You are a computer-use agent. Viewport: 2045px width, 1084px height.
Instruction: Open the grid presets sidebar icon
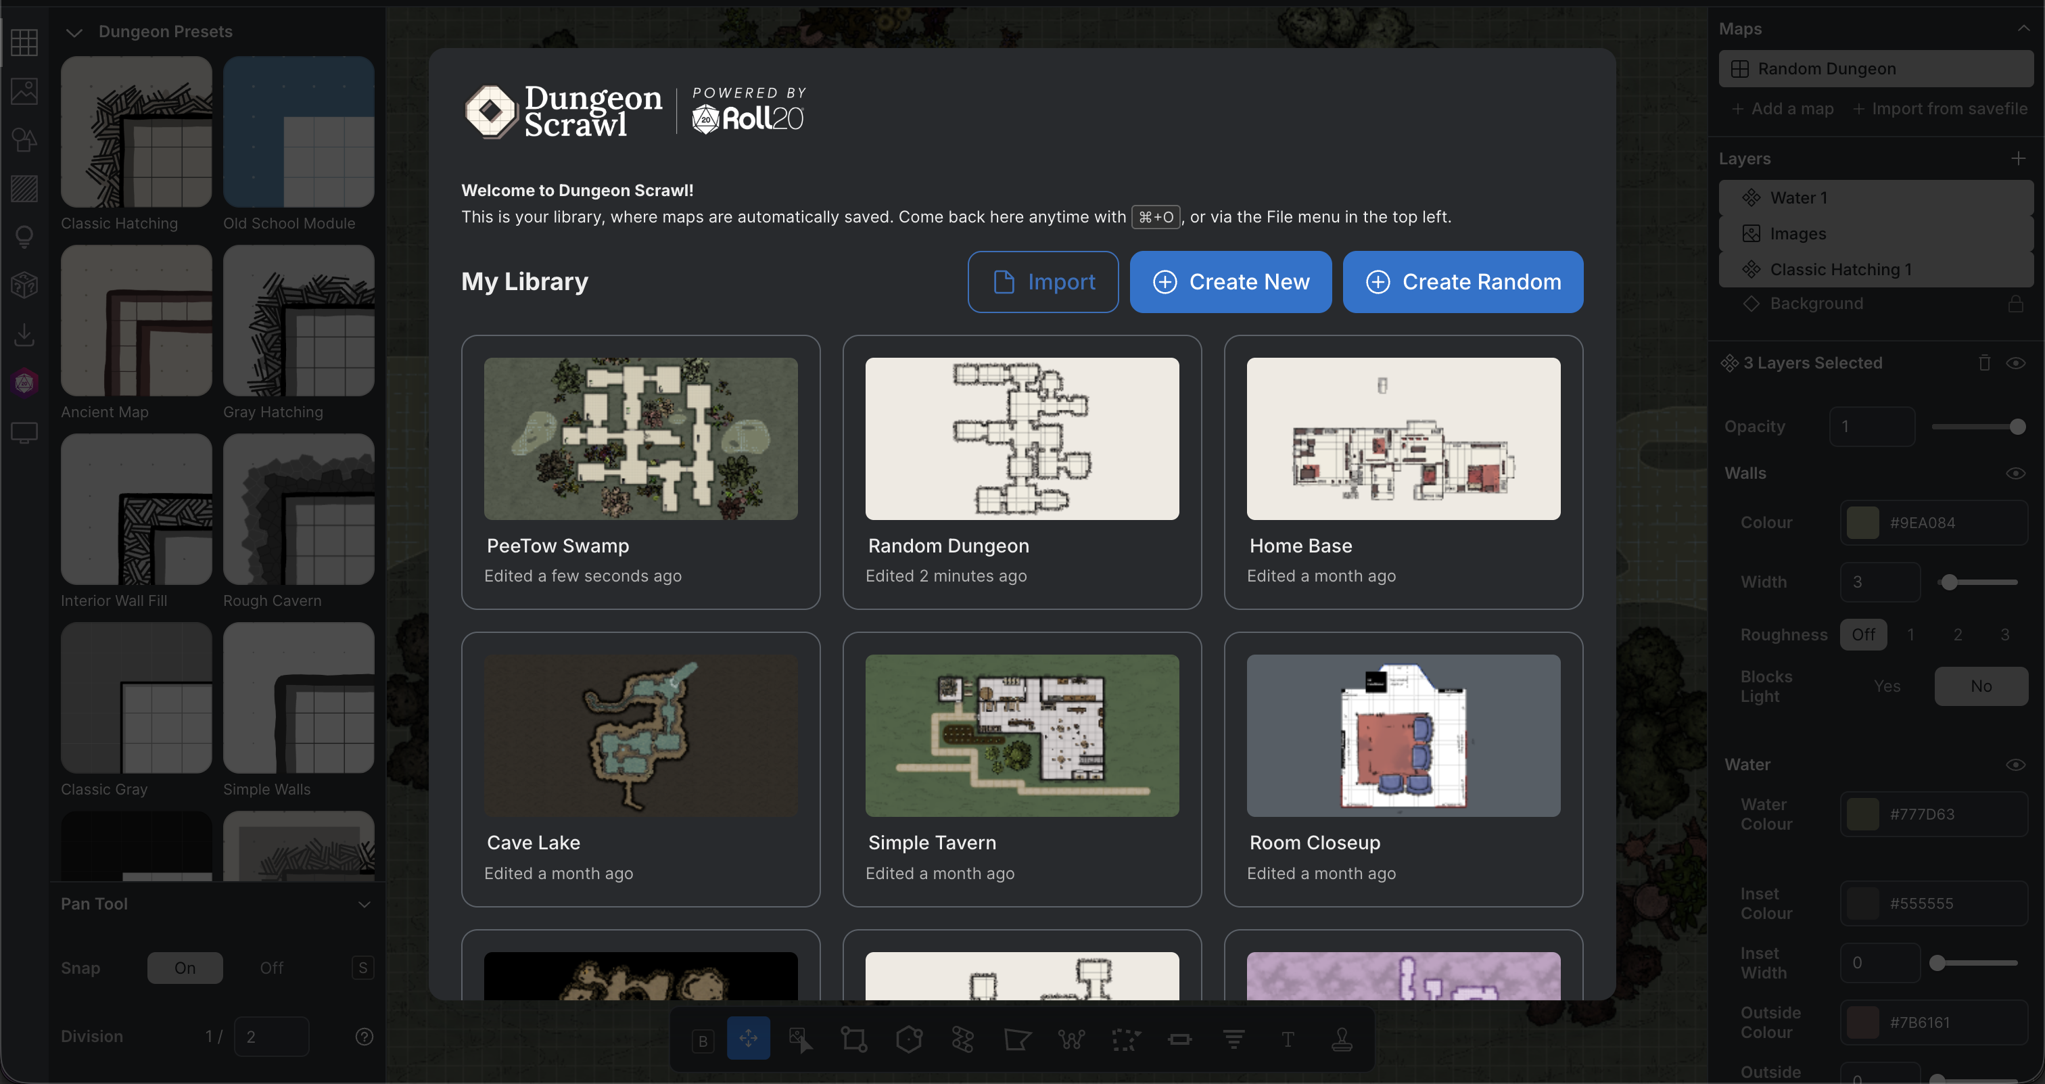[x=24, y=43]
